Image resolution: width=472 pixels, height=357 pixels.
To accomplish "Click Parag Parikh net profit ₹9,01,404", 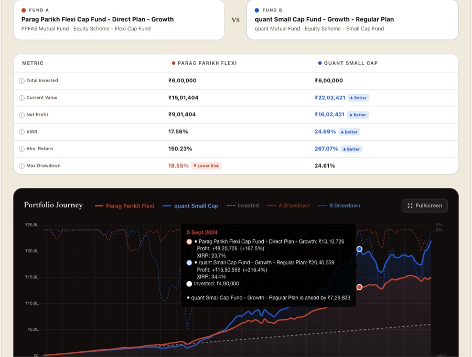I will click(x=182, y=115).
